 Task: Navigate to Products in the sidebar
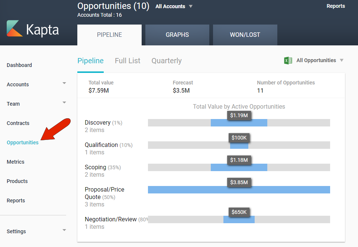tap(17, 181)
